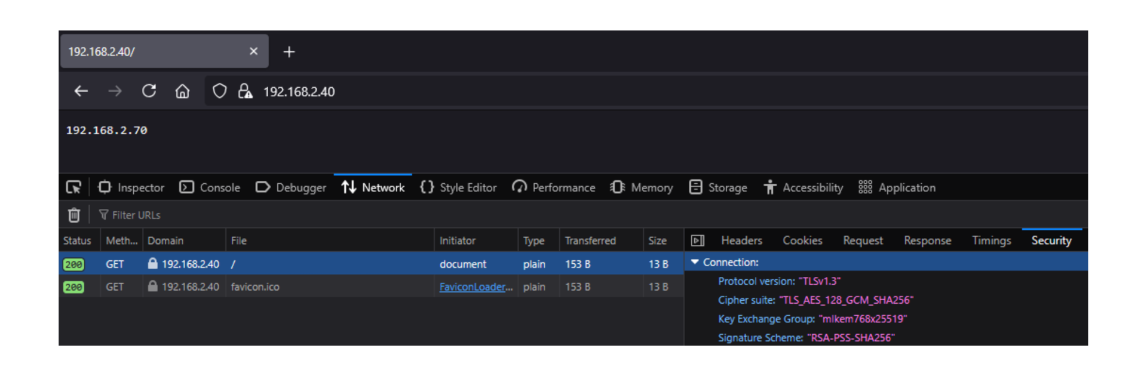The height and width of the screenshot is (376, 1147).
Task: Open FaviconLoader initiator link
Action: [476, 287]
